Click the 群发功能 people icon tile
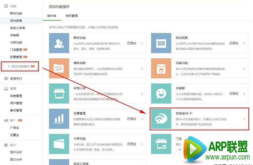 pyautogui.click(x=58, y=43)
